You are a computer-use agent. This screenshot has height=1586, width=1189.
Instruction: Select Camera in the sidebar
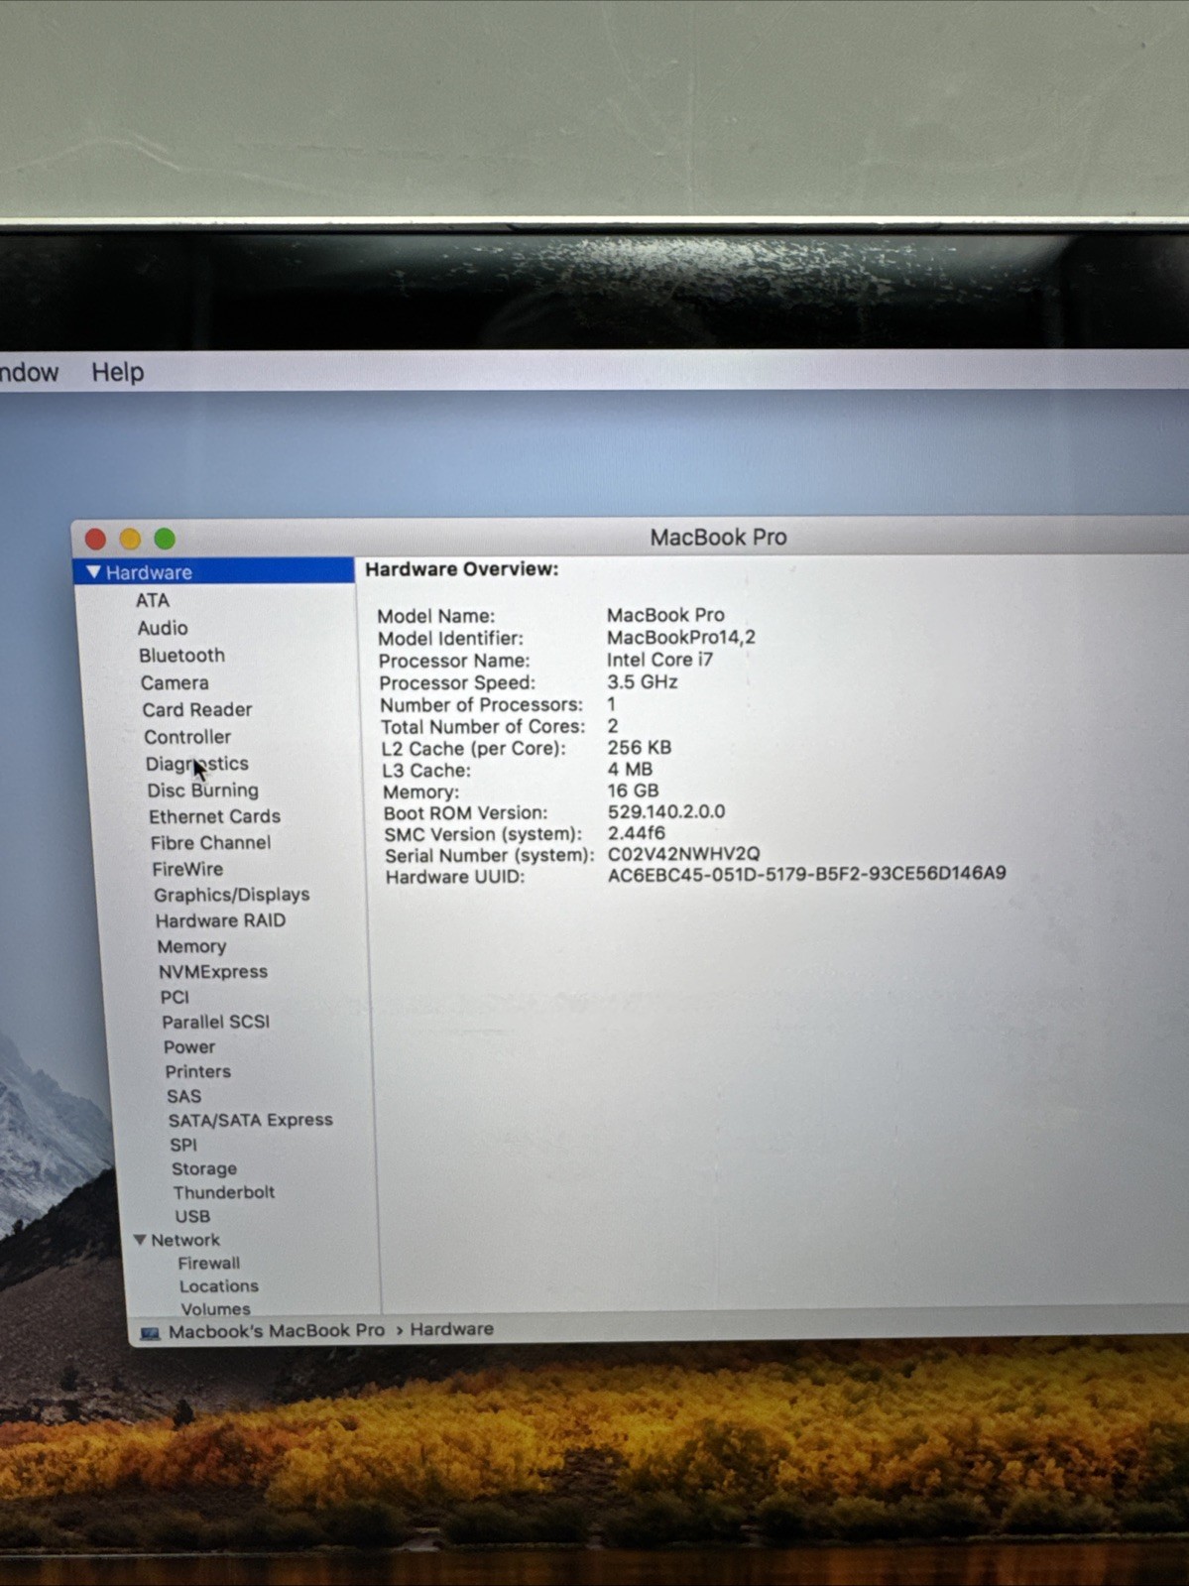tap(175, 682)
